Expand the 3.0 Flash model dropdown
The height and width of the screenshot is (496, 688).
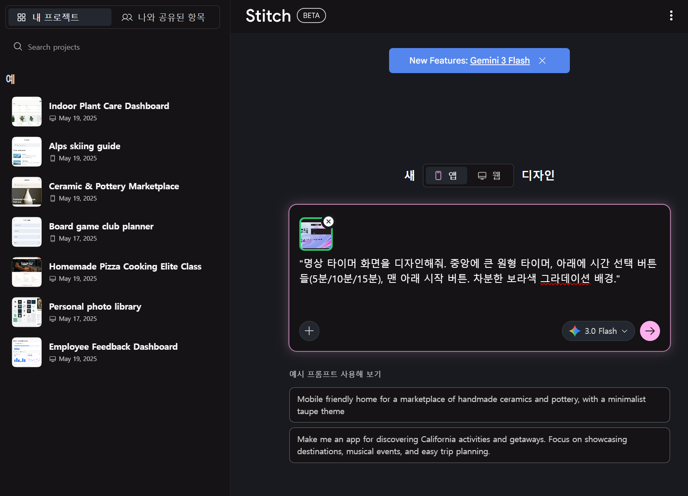598,331
